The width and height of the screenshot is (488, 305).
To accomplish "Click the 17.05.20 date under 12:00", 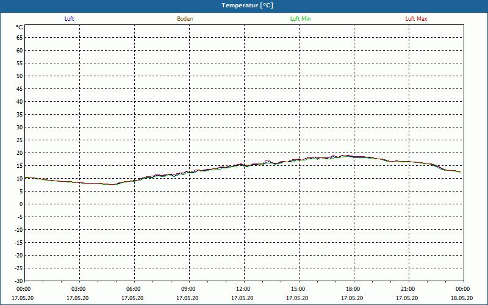I will point(242,298).
